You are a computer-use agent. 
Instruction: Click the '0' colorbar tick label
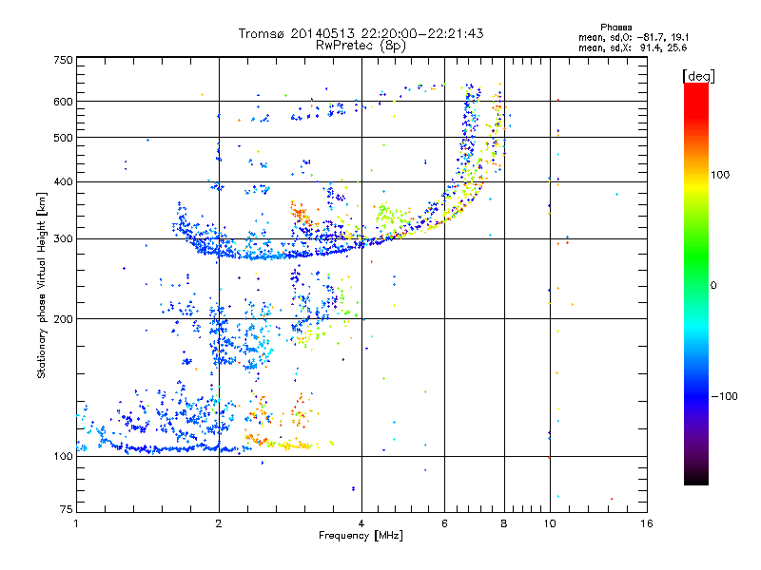pyautogui.click(x=712, y=286)
